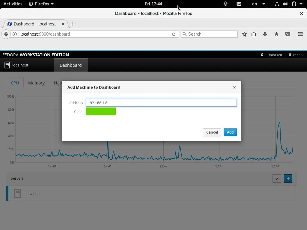Screen dimensions: 307x230
Task: Show site information icon in URL bar
Action: click(15, 34)
